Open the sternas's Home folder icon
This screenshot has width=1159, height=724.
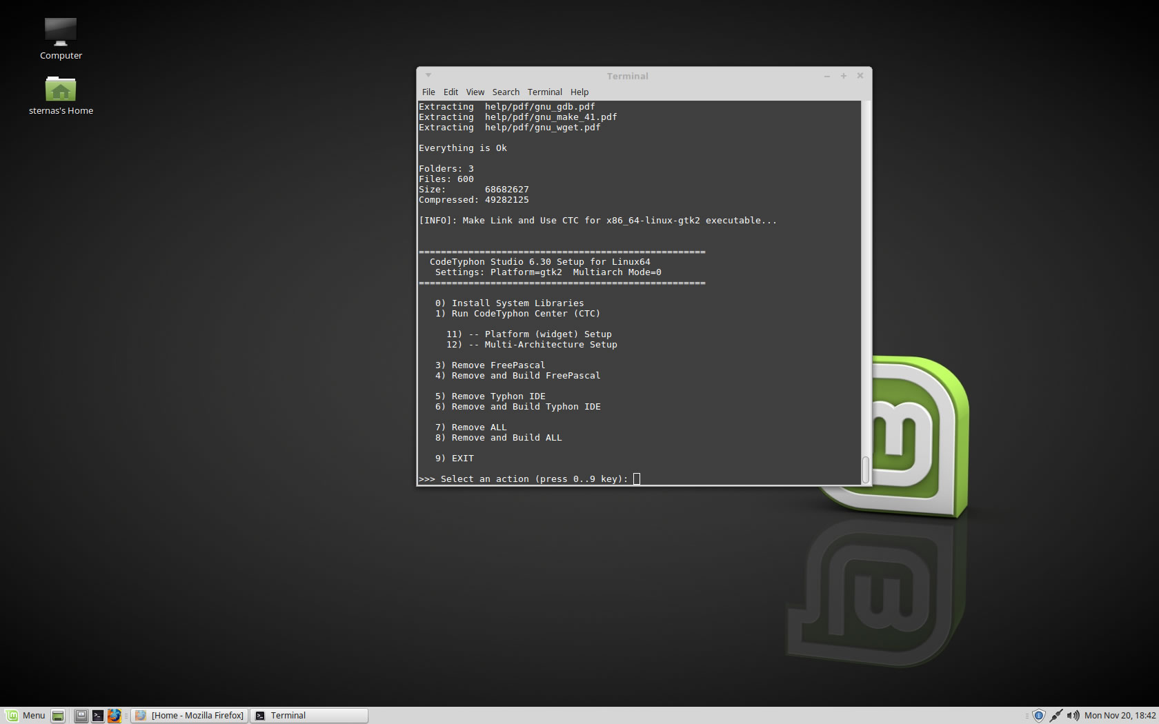(61, 95)
